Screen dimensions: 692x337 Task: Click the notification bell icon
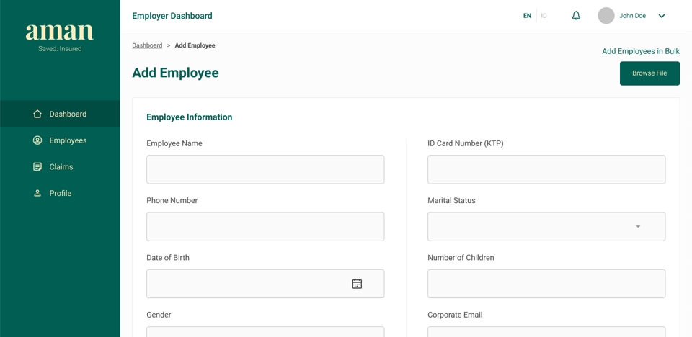(x=576, y=16)
